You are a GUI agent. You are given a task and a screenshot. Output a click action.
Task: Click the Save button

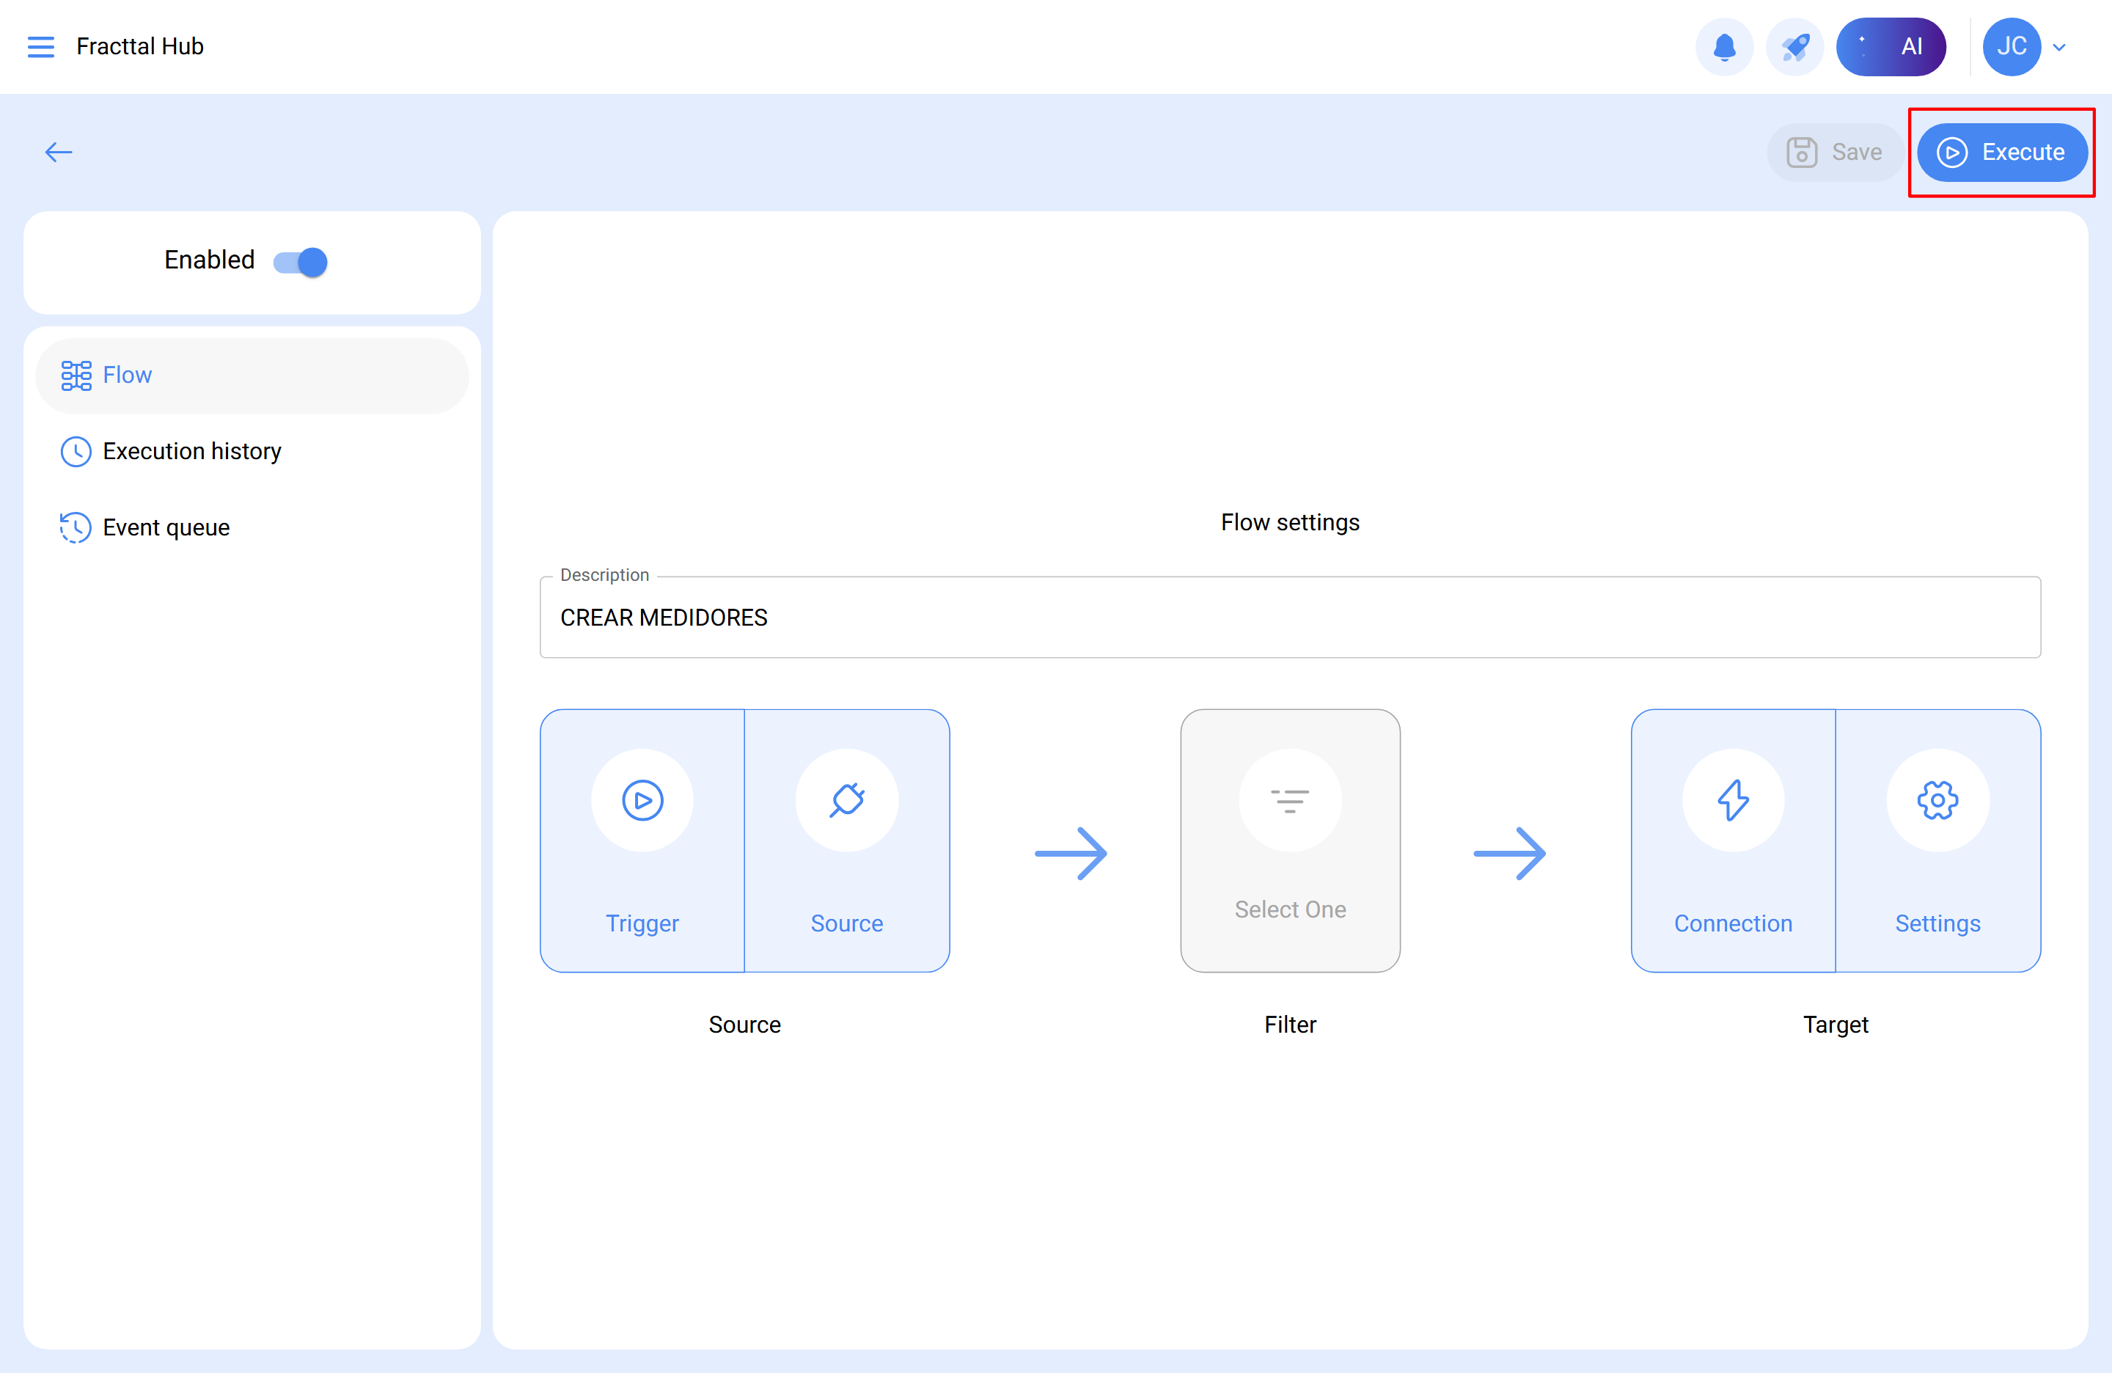click(x=1835, y=152)
